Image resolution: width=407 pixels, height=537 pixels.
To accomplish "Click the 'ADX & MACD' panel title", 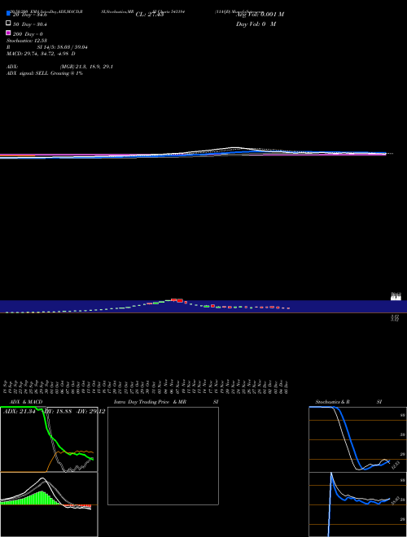I will pyautogui.click(x=26, y=402).
